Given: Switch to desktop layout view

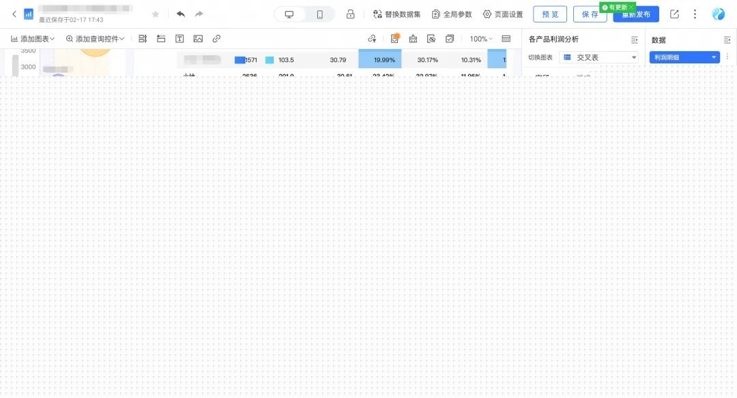Looking at the screenshot, I should tap(289, 14).
